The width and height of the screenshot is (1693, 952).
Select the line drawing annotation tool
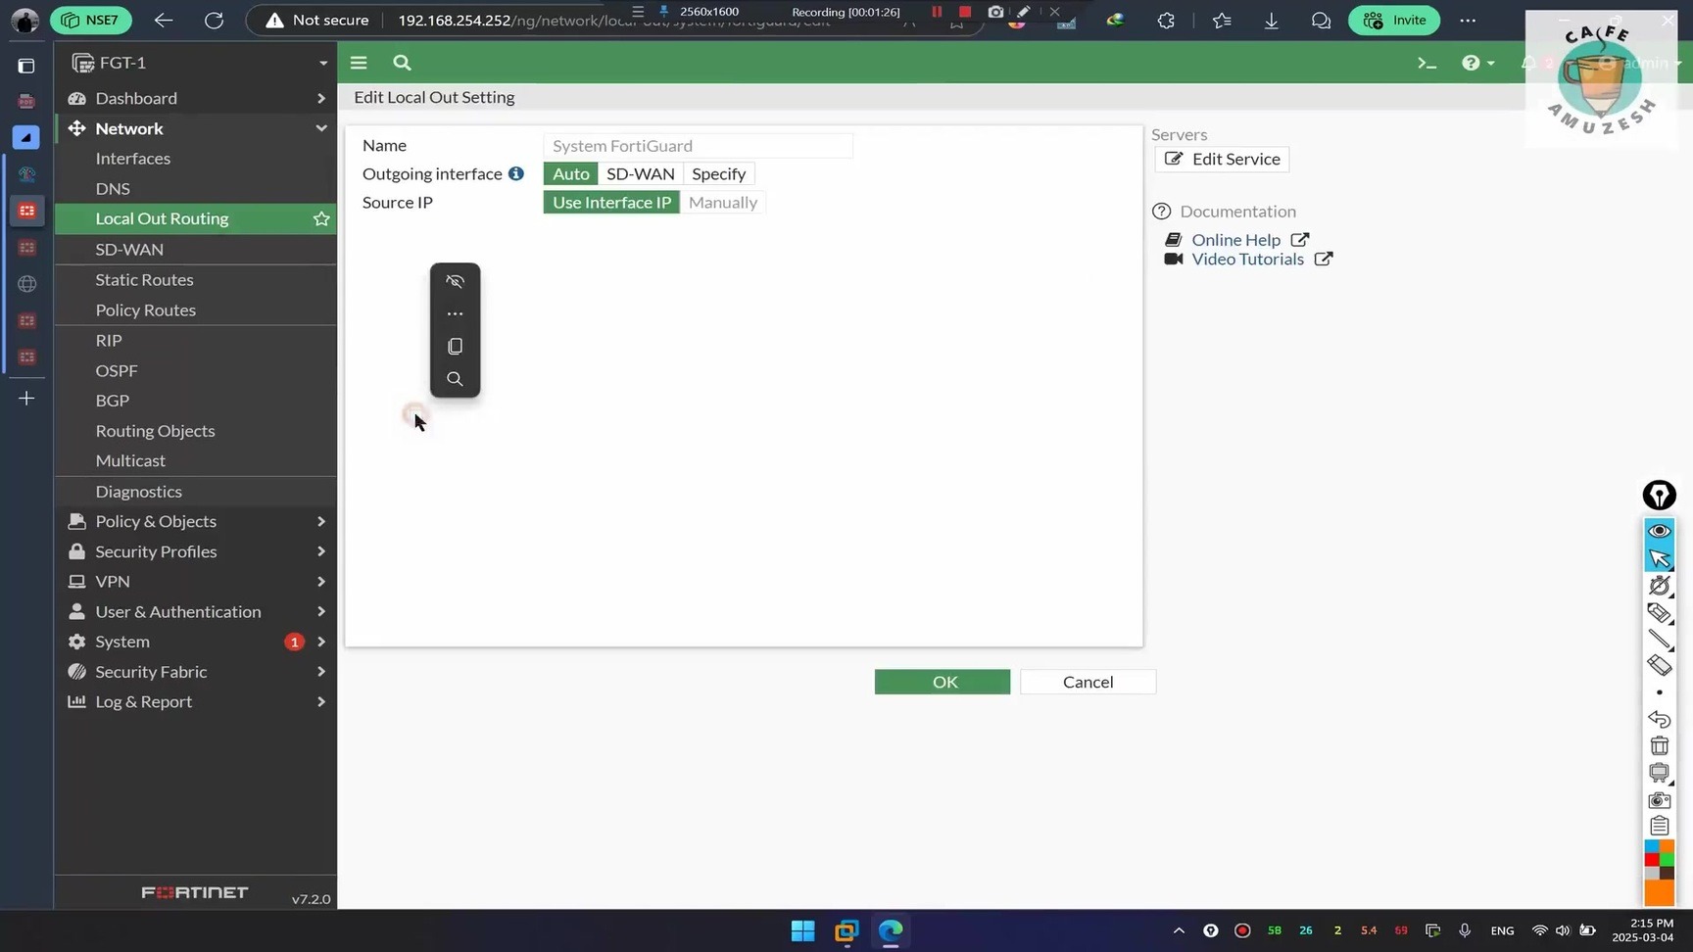[x=1659, y=640]
